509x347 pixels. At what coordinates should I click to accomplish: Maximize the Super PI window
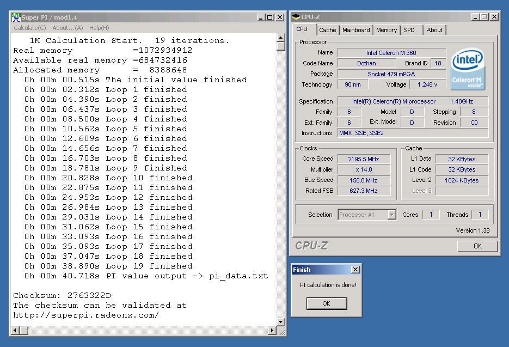tap(269, 17)
